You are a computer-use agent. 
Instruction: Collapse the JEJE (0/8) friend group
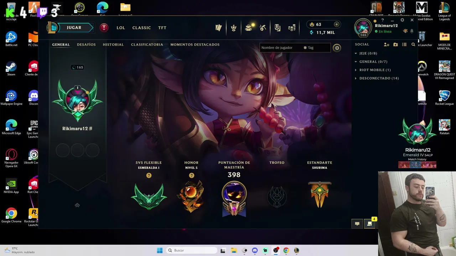366,53
